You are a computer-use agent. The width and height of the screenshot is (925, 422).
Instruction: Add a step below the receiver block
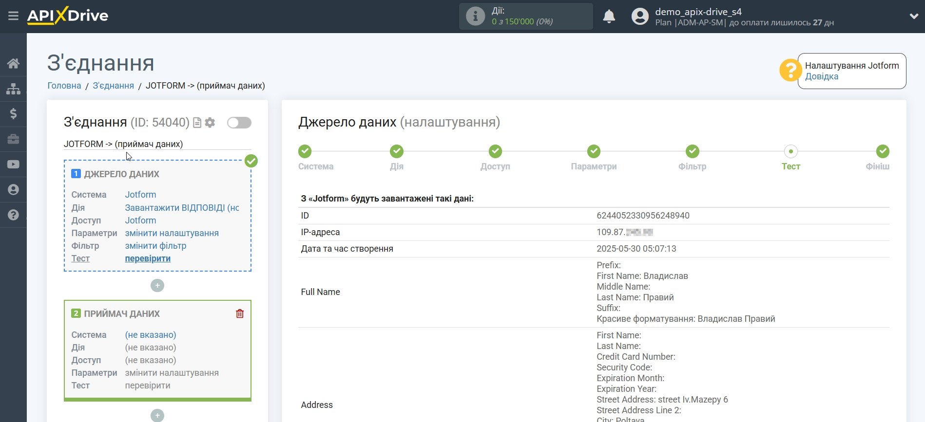pos(157,415)
